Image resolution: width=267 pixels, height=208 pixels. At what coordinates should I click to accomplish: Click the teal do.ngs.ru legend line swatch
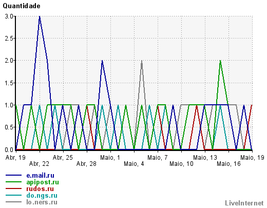tap(14, 195)
